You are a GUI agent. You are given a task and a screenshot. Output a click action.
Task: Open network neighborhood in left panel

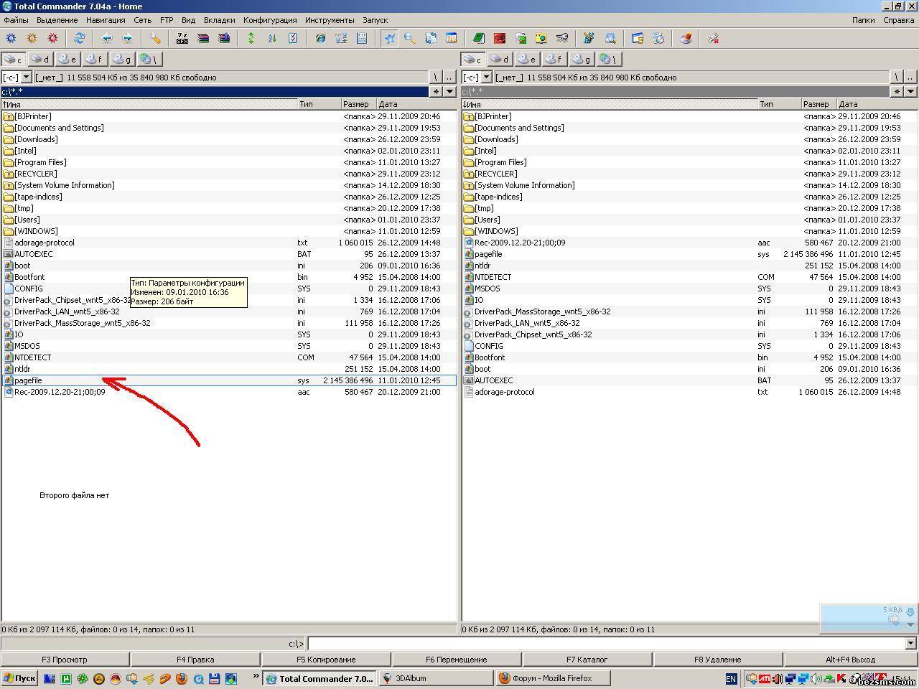point(149,59)
